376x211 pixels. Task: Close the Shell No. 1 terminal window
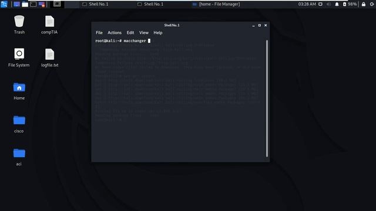click(x=266, y=25)
